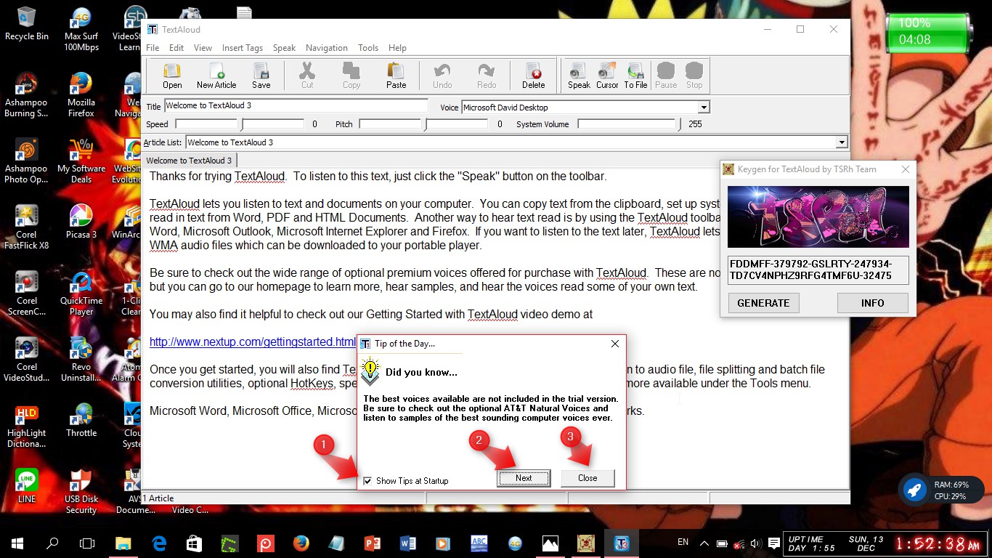
Task: Click the Paste toolbar icon
Action: (397, 76)
